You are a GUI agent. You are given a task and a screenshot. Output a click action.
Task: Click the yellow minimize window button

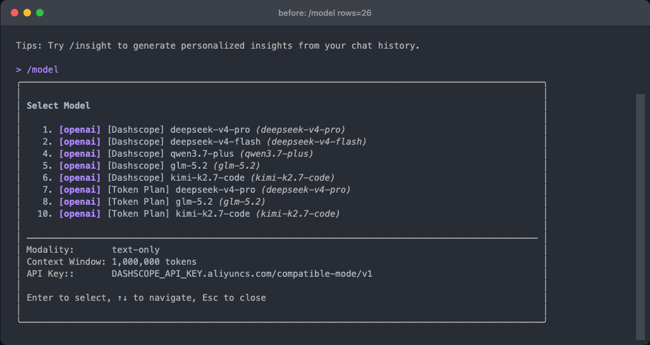(27, 13)
